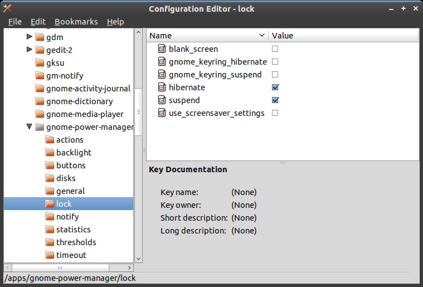Click the lock folder icon
The width and height of the screenshot is (423, 287).
point(50,203)
